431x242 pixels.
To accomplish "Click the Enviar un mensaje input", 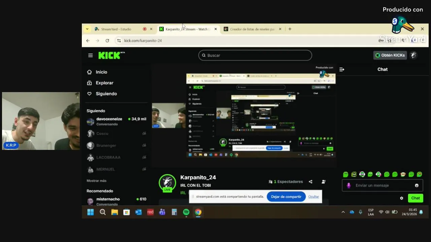I will pos(382,185).
